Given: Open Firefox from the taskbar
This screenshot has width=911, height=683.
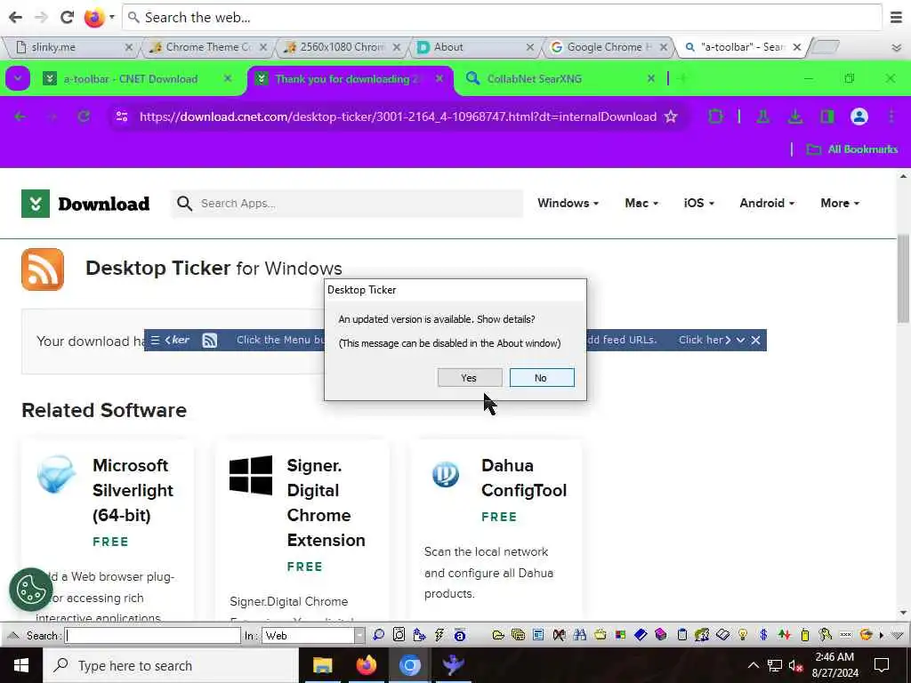Looking at the screenshot, I should (366, 665).
